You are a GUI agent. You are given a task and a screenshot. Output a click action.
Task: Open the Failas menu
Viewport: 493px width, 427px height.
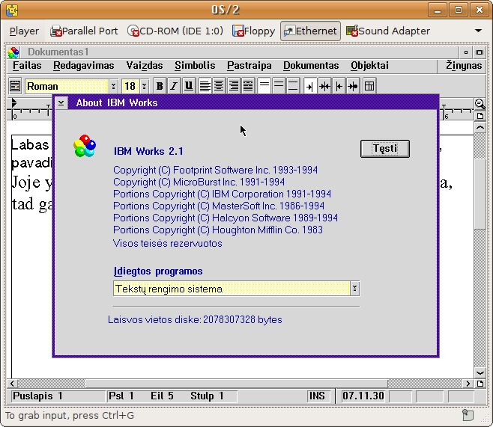click(27, 65)
